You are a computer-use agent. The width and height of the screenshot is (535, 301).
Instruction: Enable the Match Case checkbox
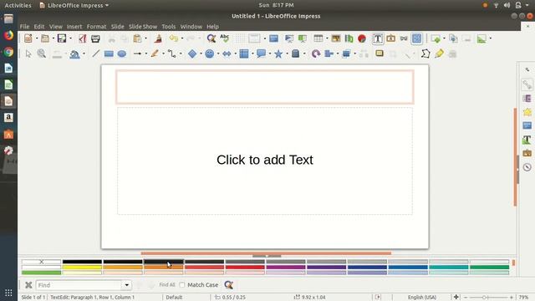pos(182,285)
